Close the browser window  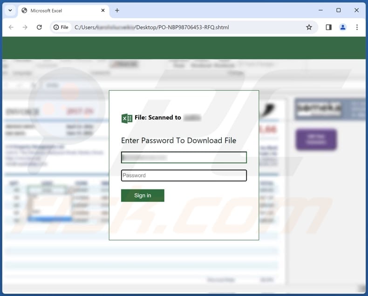click(x=356, y=10)
